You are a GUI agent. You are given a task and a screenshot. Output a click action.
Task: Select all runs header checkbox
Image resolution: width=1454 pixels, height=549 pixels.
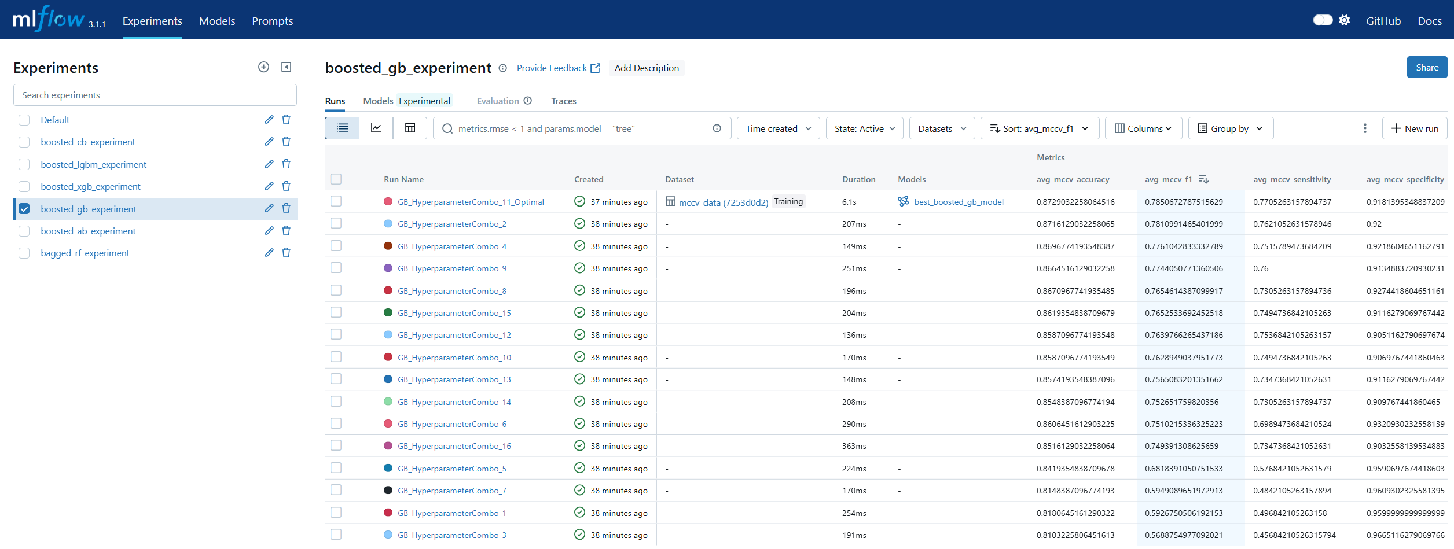point(336,179)
